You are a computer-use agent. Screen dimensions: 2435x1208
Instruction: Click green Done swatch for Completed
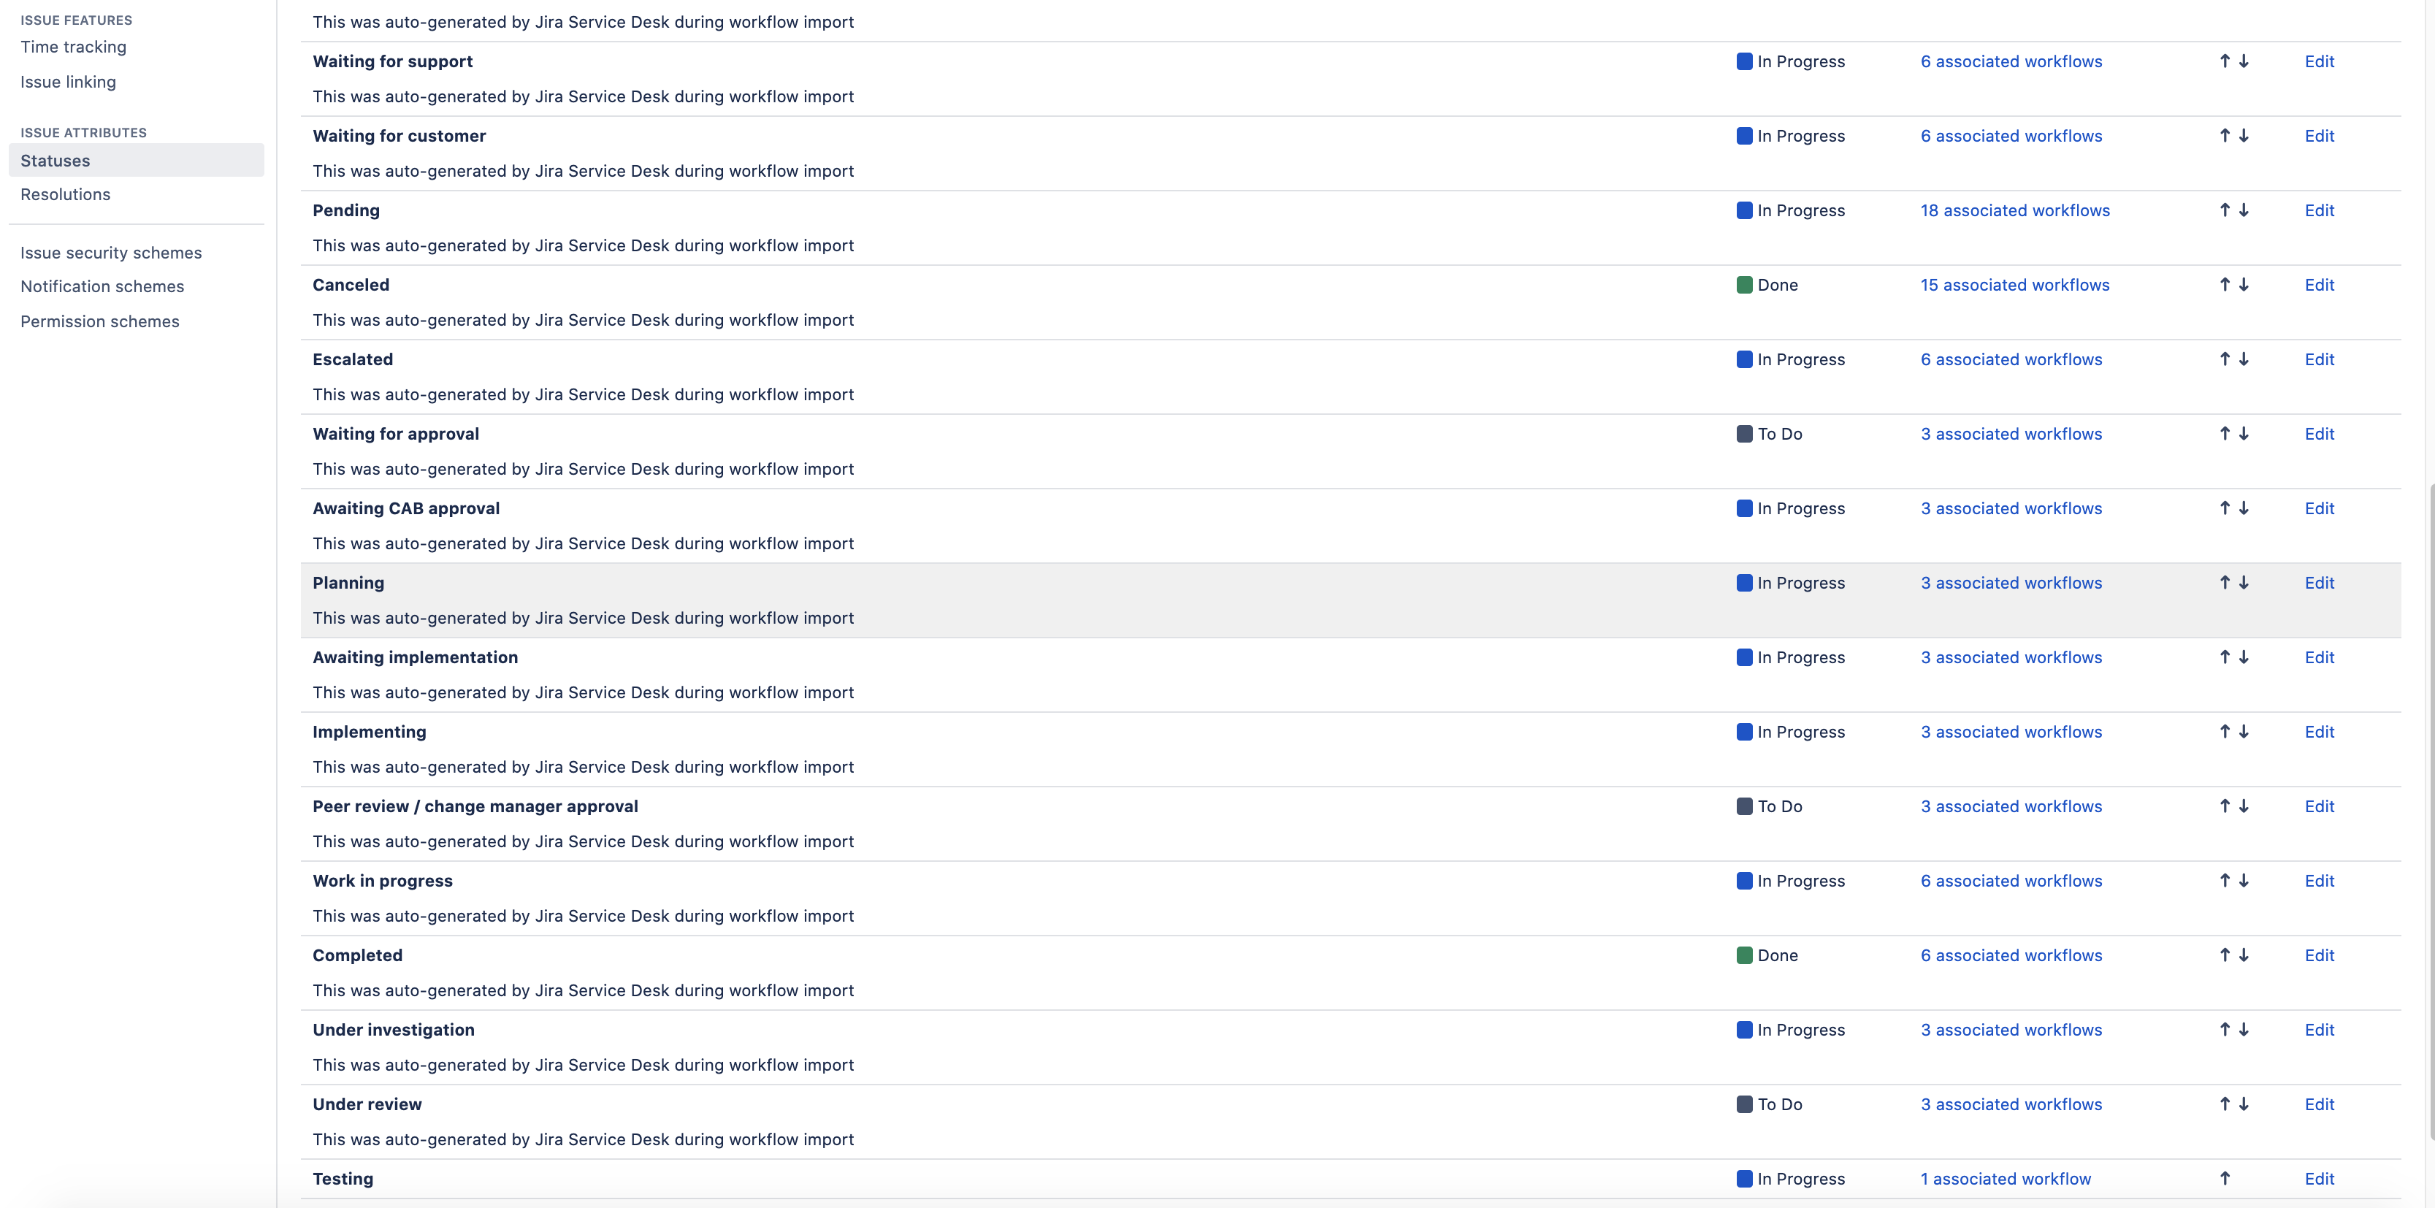[1744, 955]
